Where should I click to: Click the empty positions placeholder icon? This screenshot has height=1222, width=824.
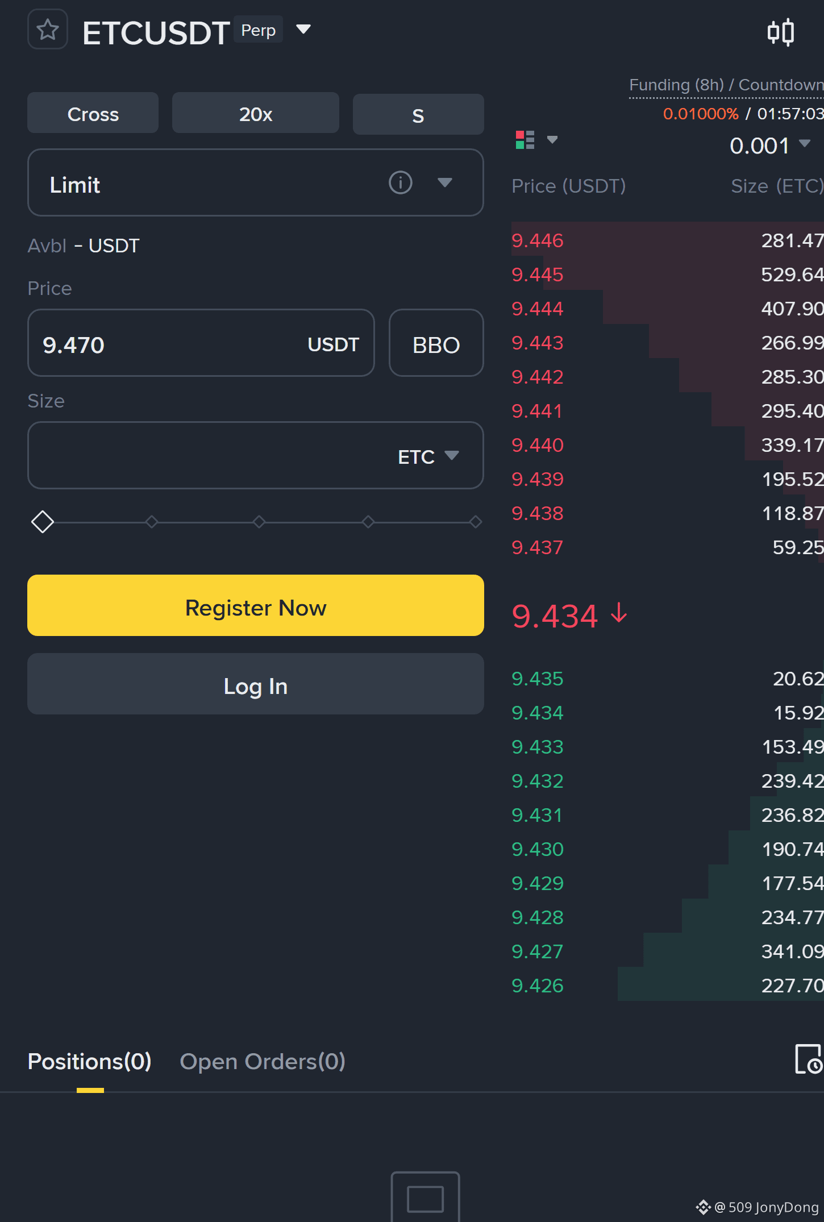coord(426,1196)
